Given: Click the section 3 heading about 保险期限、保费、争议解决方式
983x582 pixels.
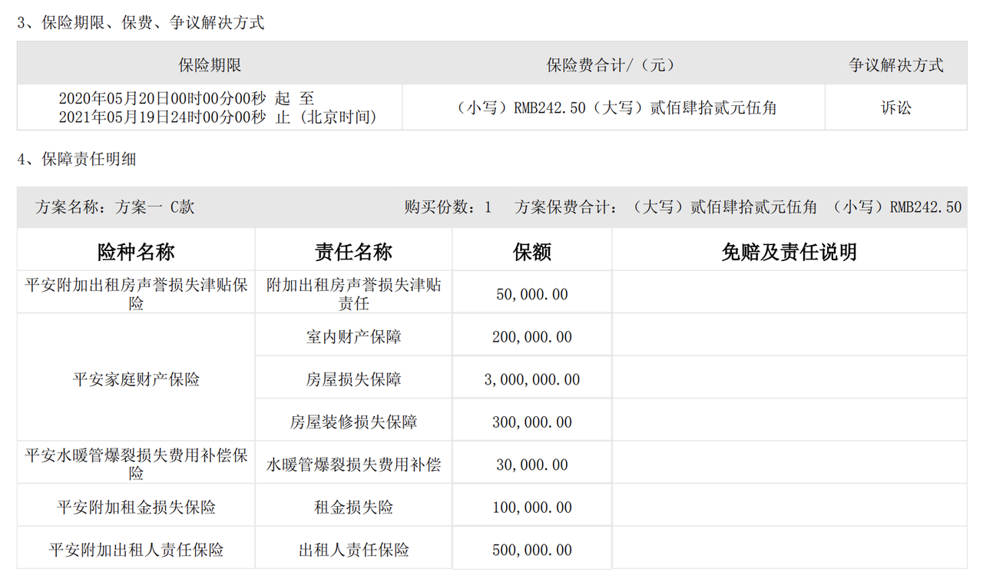Looking at the screenshot, I should pos(141,23).
